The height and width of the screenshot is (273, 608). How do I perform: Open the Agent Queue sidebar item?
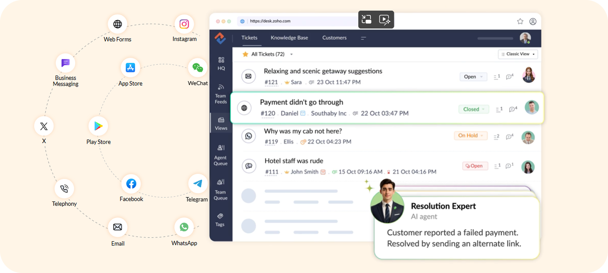click(x=221, y=155)
